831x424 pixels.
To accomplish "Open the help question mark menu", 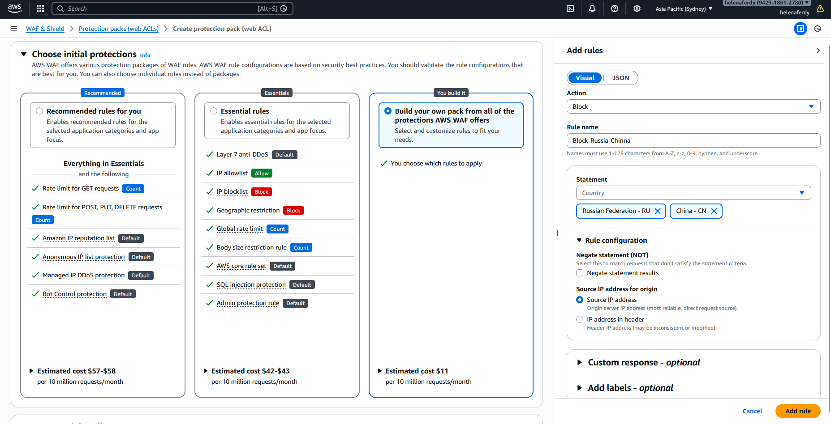I will pos(615,8).
